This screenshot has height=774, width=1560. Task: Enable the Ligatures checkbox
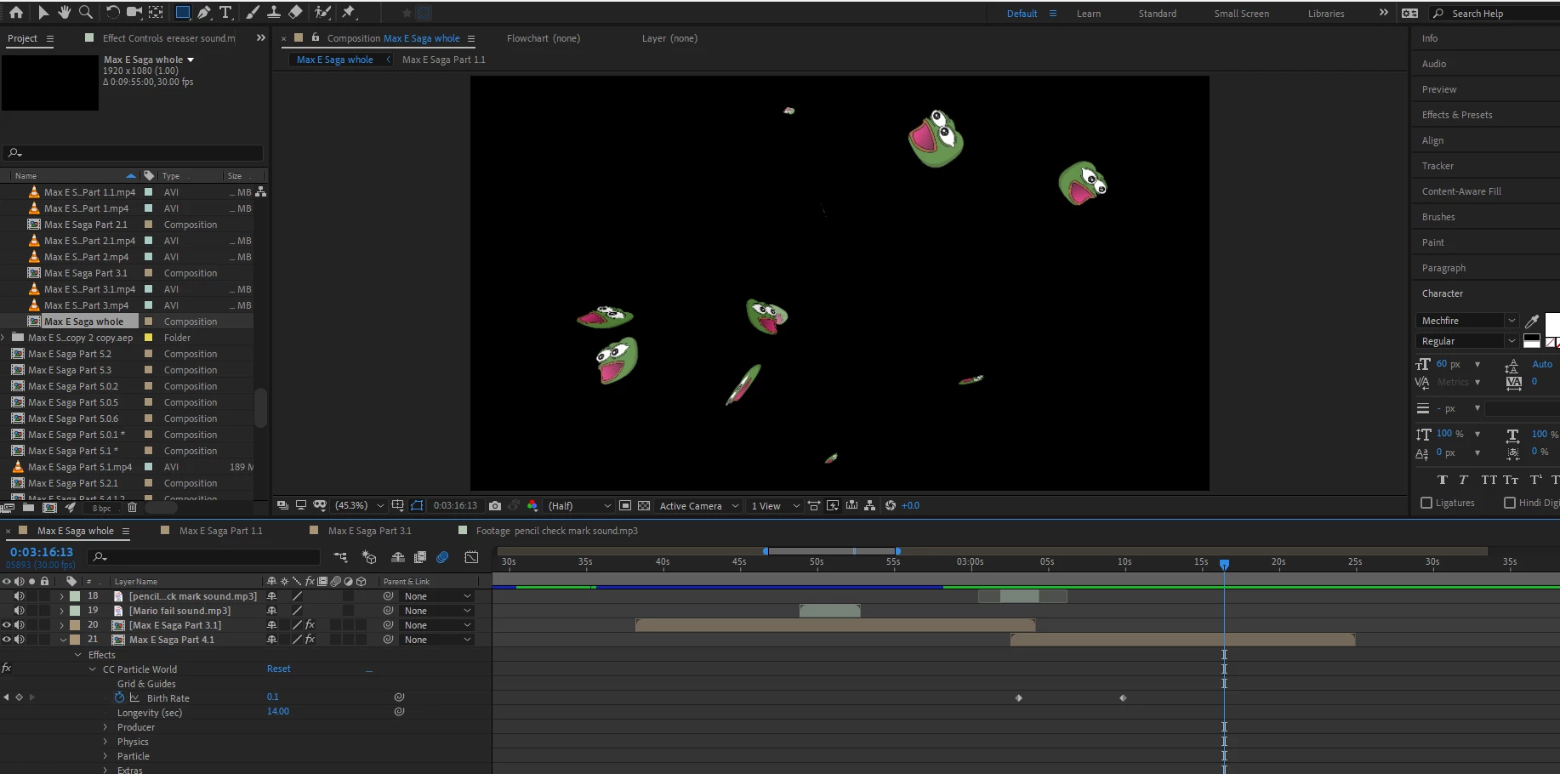coord(1426,503)
